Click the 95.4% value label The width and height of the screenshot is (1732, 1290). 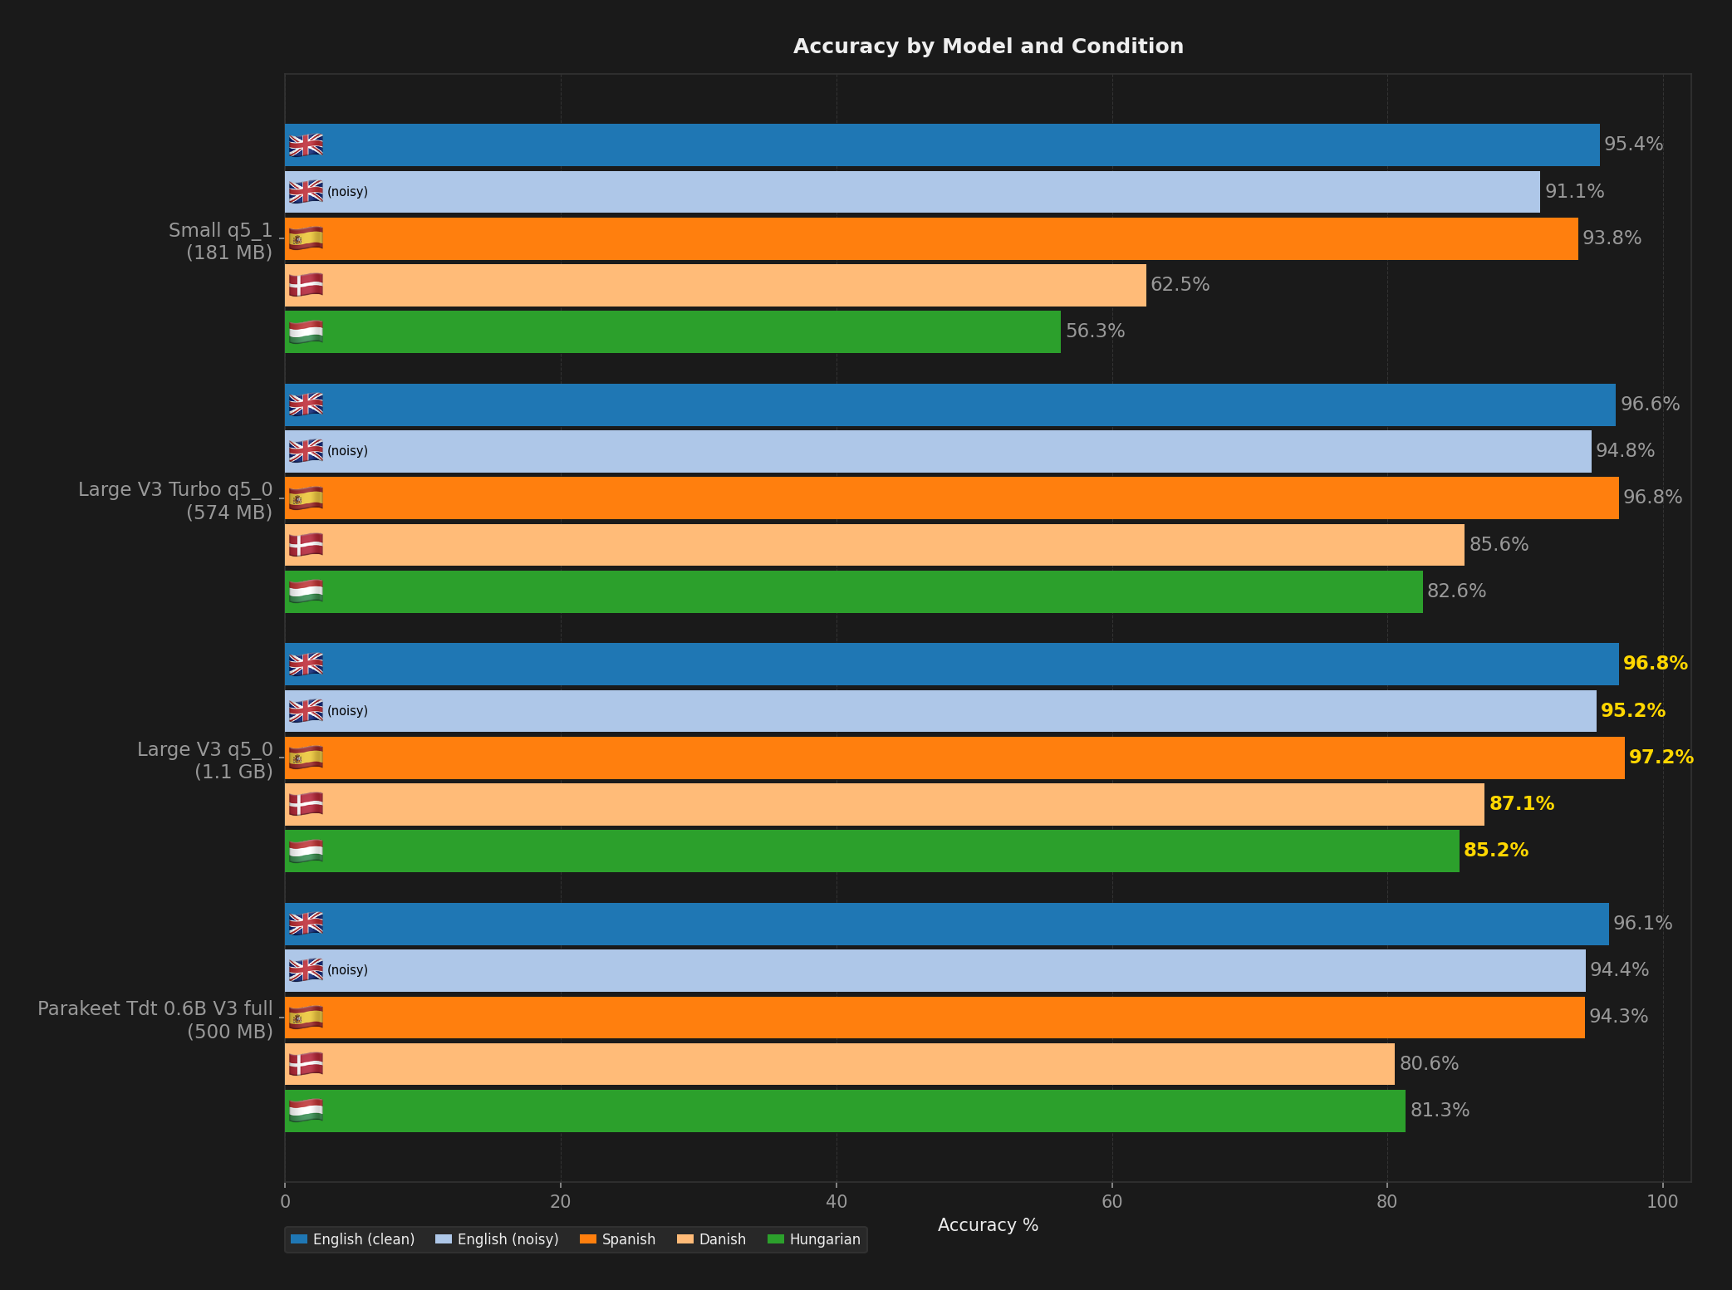coord(1634,145)
